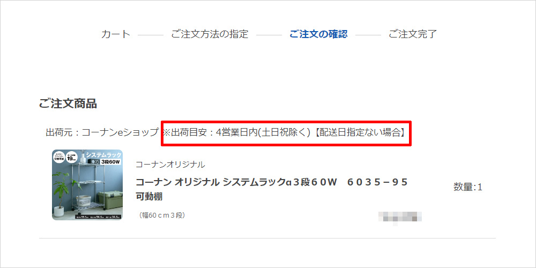Click the システムラック title text on thumbnail
Viewport: 536px width, 268px height.
pos(105,155)
